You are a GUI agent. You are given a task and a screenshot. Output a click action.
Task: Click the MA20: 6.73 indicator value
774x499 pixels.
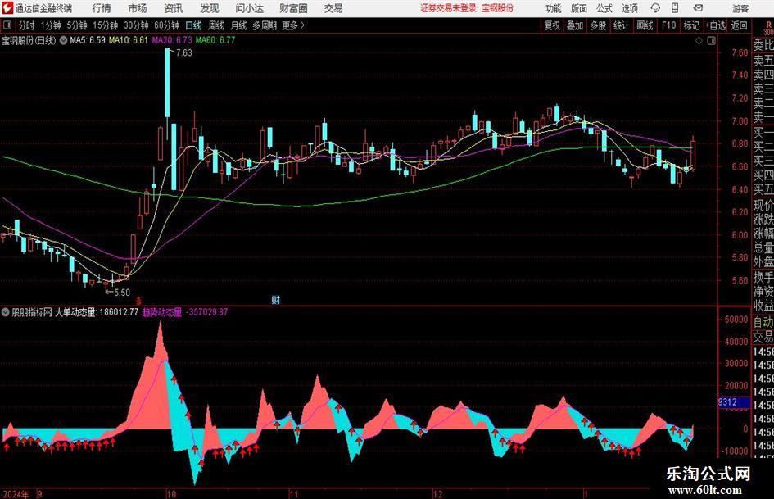[x=172, y=40]
